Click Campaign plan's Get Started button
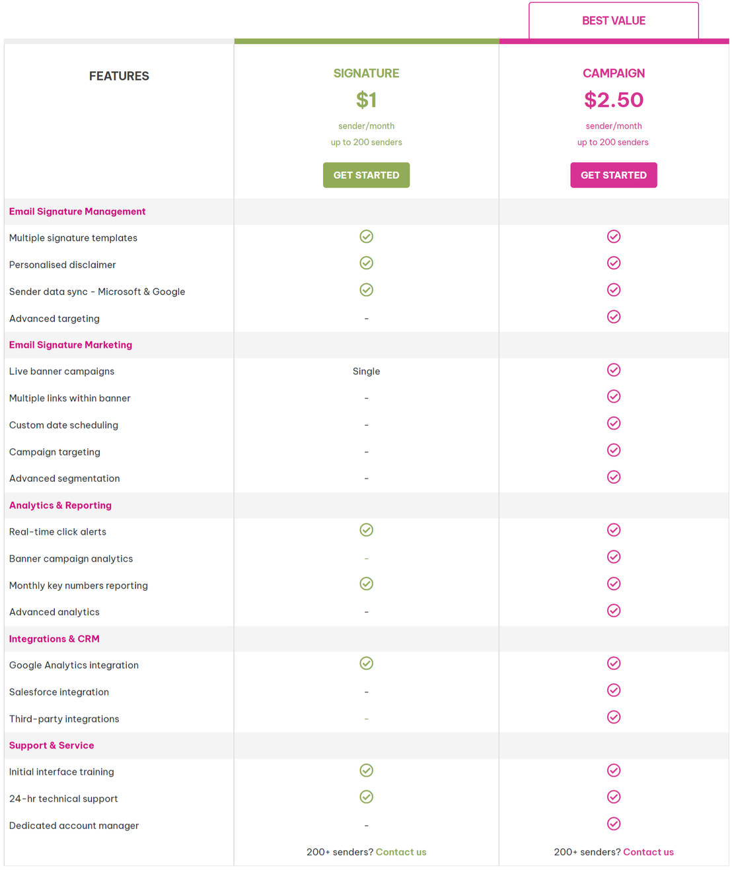The width and height of the screenshot is (732, 870). coord(613,175)
